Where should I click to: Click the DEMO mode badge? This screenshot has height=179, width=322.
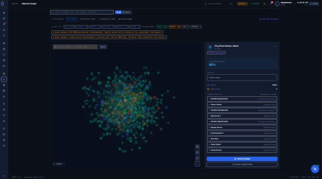pos(242,4)
